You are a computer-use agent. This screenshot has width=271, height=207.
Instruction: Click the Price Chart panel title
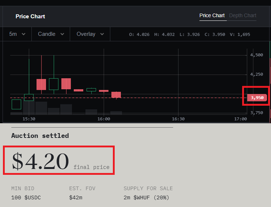[30, 16]
